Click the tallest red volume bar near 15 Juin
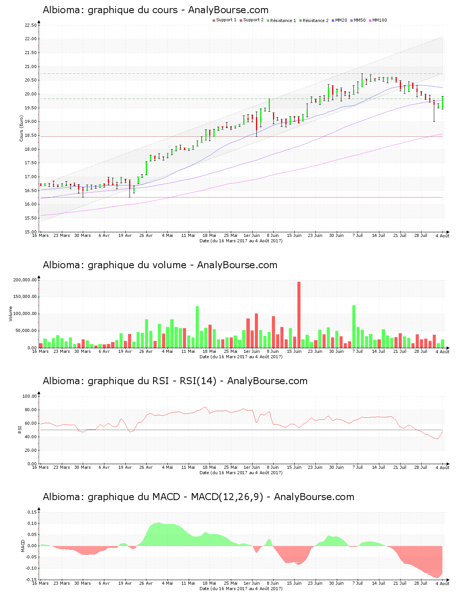The width and height of the screenshot is (464, 599). 299,315
